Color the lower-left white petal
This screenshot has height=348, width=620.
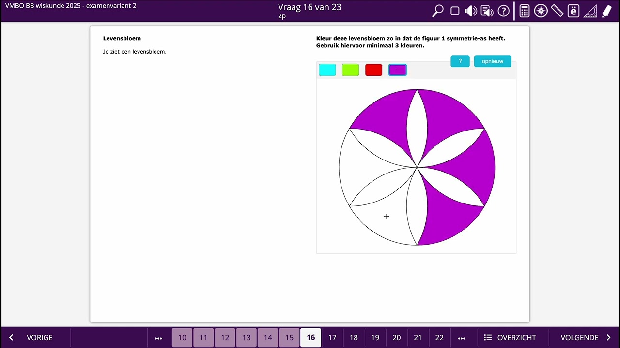[x=383, y=187]
